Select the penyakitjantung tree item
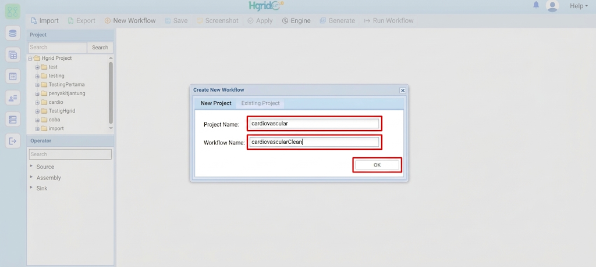 coord(67,93)
